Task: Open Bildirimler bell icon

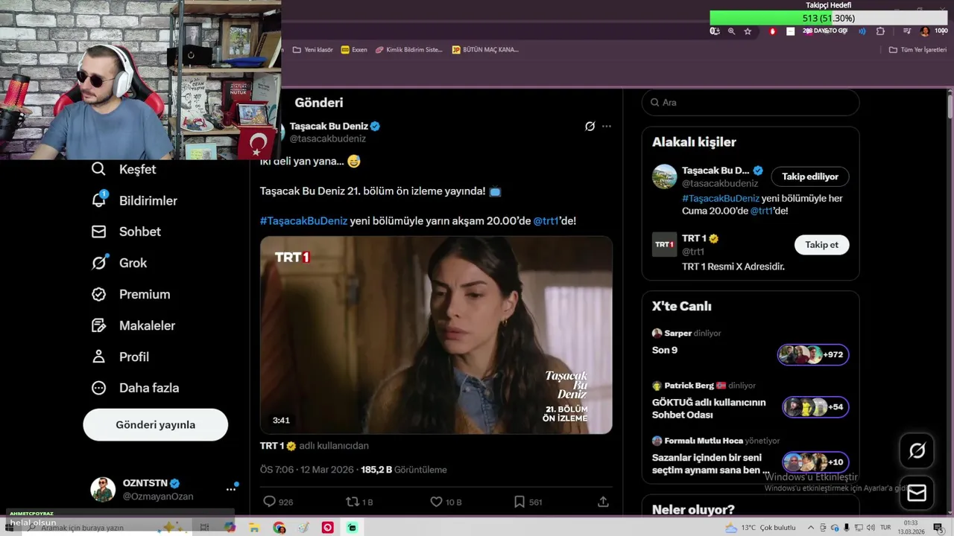Action: tap(98, 200)
